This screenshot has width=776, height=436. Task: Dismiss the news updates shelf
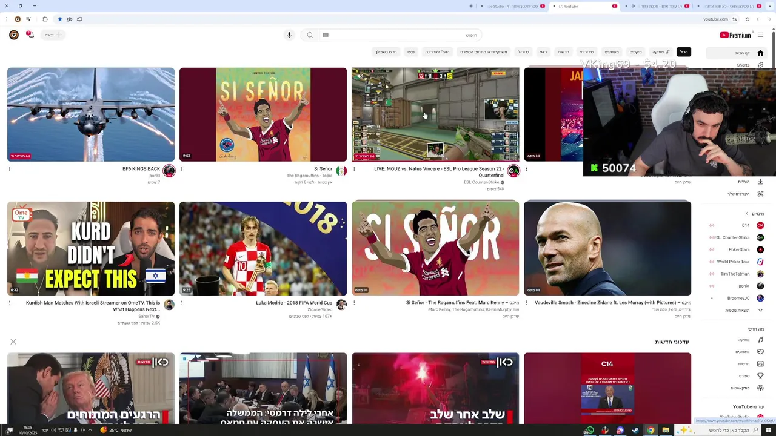click(13, 342)
